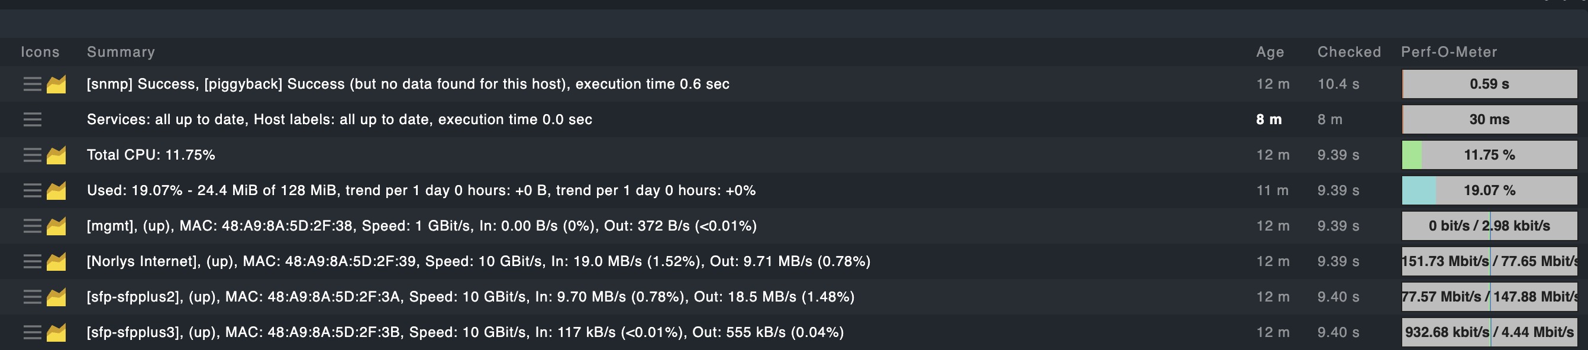Image resolution: width=1588 pixels, height=350 pixels.
Task: Open action menu for sfp-sfpplus3 row
Action: click(x=32, y=333)
